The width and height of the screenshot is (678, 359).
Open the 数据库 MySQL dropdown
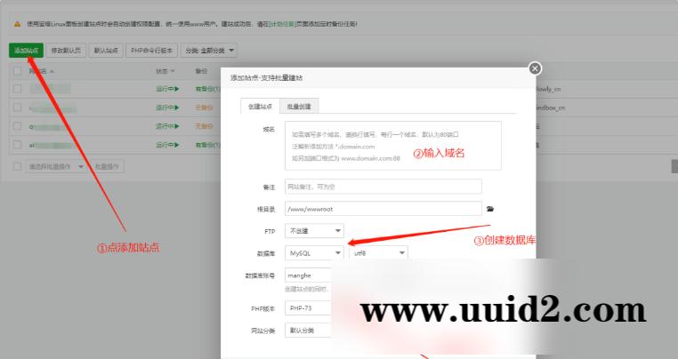pos(314,253)
